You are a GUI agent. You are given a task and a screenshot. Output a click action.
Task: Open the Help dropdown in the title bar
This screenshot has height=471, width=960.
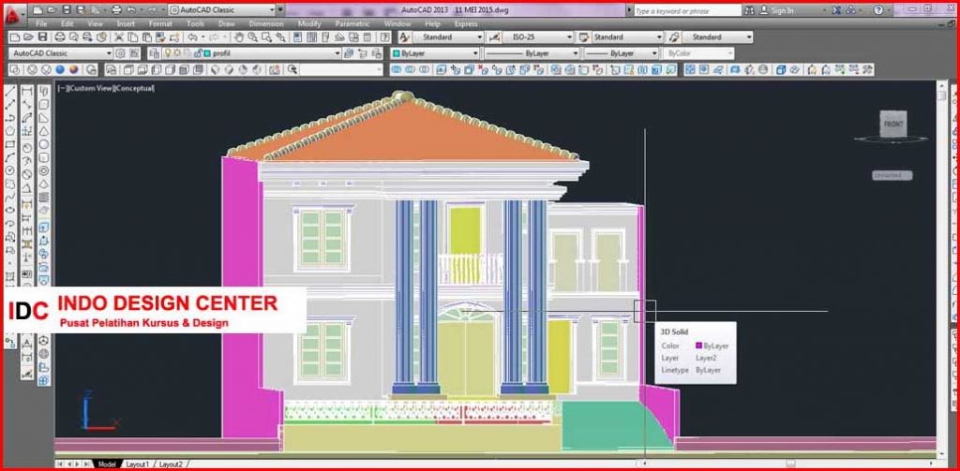[891, 9]
